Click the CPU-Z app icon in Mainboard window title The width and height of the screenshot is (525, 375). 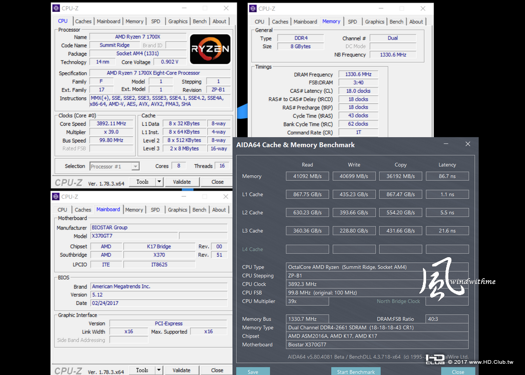[56, 196]
